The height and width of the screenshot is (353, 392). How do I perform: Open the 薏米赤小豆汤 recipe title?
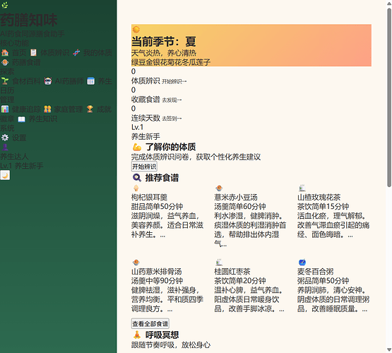point(236,198)
